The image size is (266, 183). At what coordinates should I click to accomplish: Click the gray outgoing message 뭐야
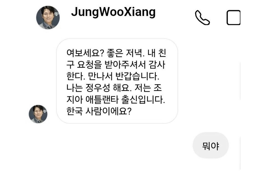pyautogui.click(x=210, y=145)
